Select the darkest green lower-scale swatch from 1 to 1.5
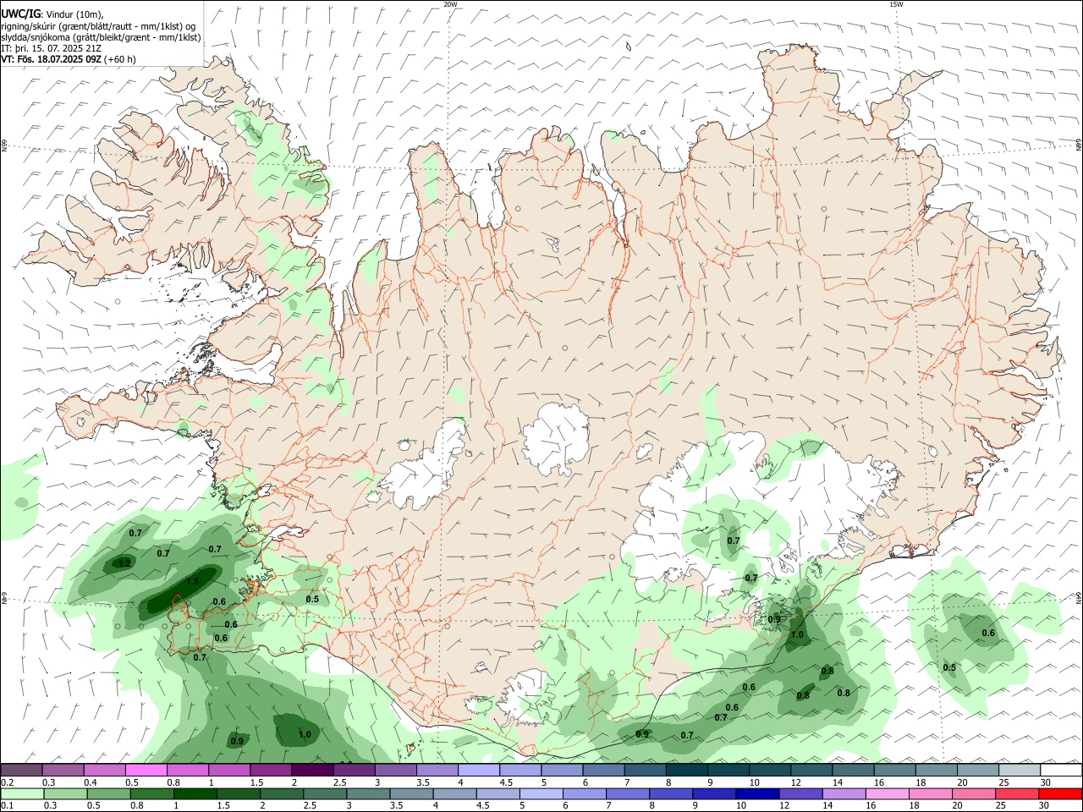 click(x=195, y=794)
